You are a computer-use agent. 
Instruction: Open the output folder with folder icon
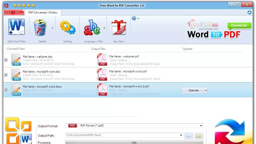coord(199,136)
